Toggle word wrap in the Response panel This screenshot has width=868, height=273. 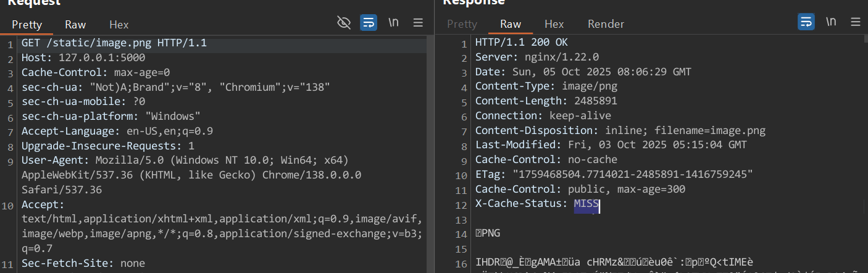(806, 22)
